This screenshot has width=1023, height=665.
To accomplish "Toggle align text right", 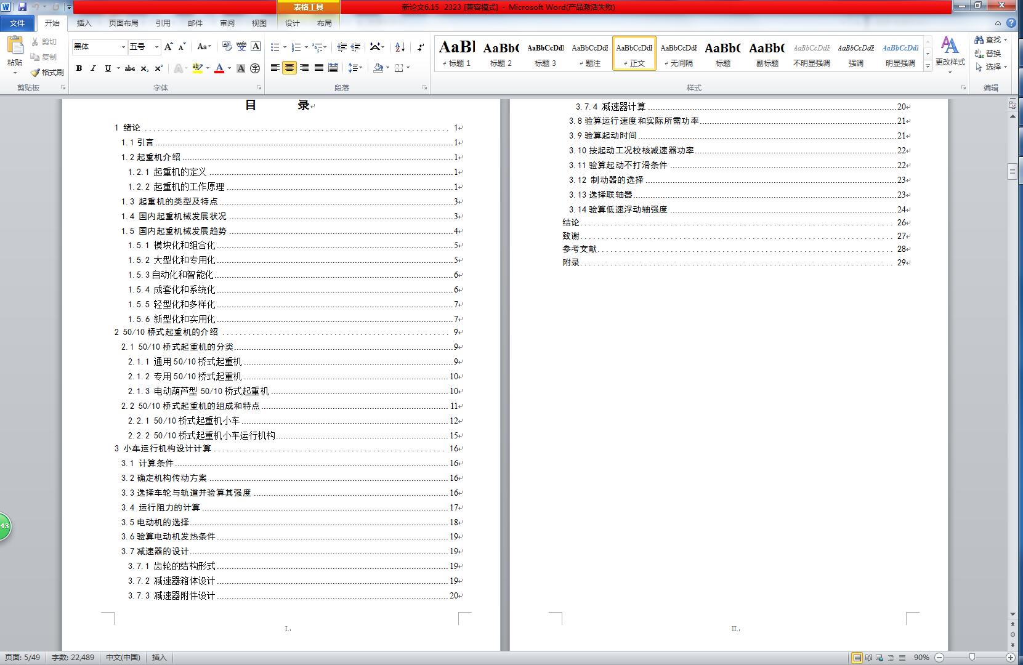I will point(304,68).
